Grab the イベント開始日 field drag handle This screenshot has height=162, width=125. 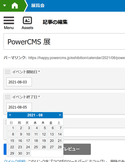(8, 72)
